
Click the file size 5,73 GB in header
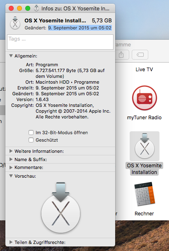[102, 20]
